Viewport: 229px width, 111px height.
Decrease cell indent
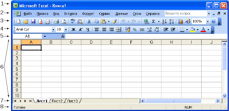coord(166,29)
